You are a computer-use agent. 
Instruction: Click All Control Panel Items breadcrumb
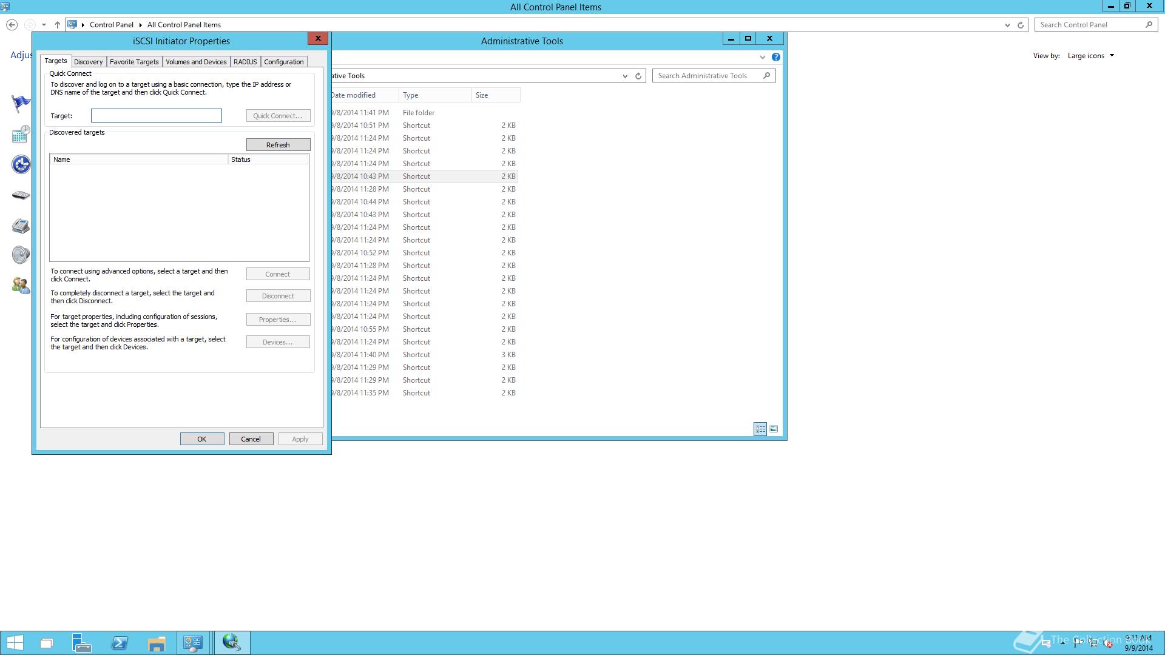pyautogui.click(x=184, y=25)
